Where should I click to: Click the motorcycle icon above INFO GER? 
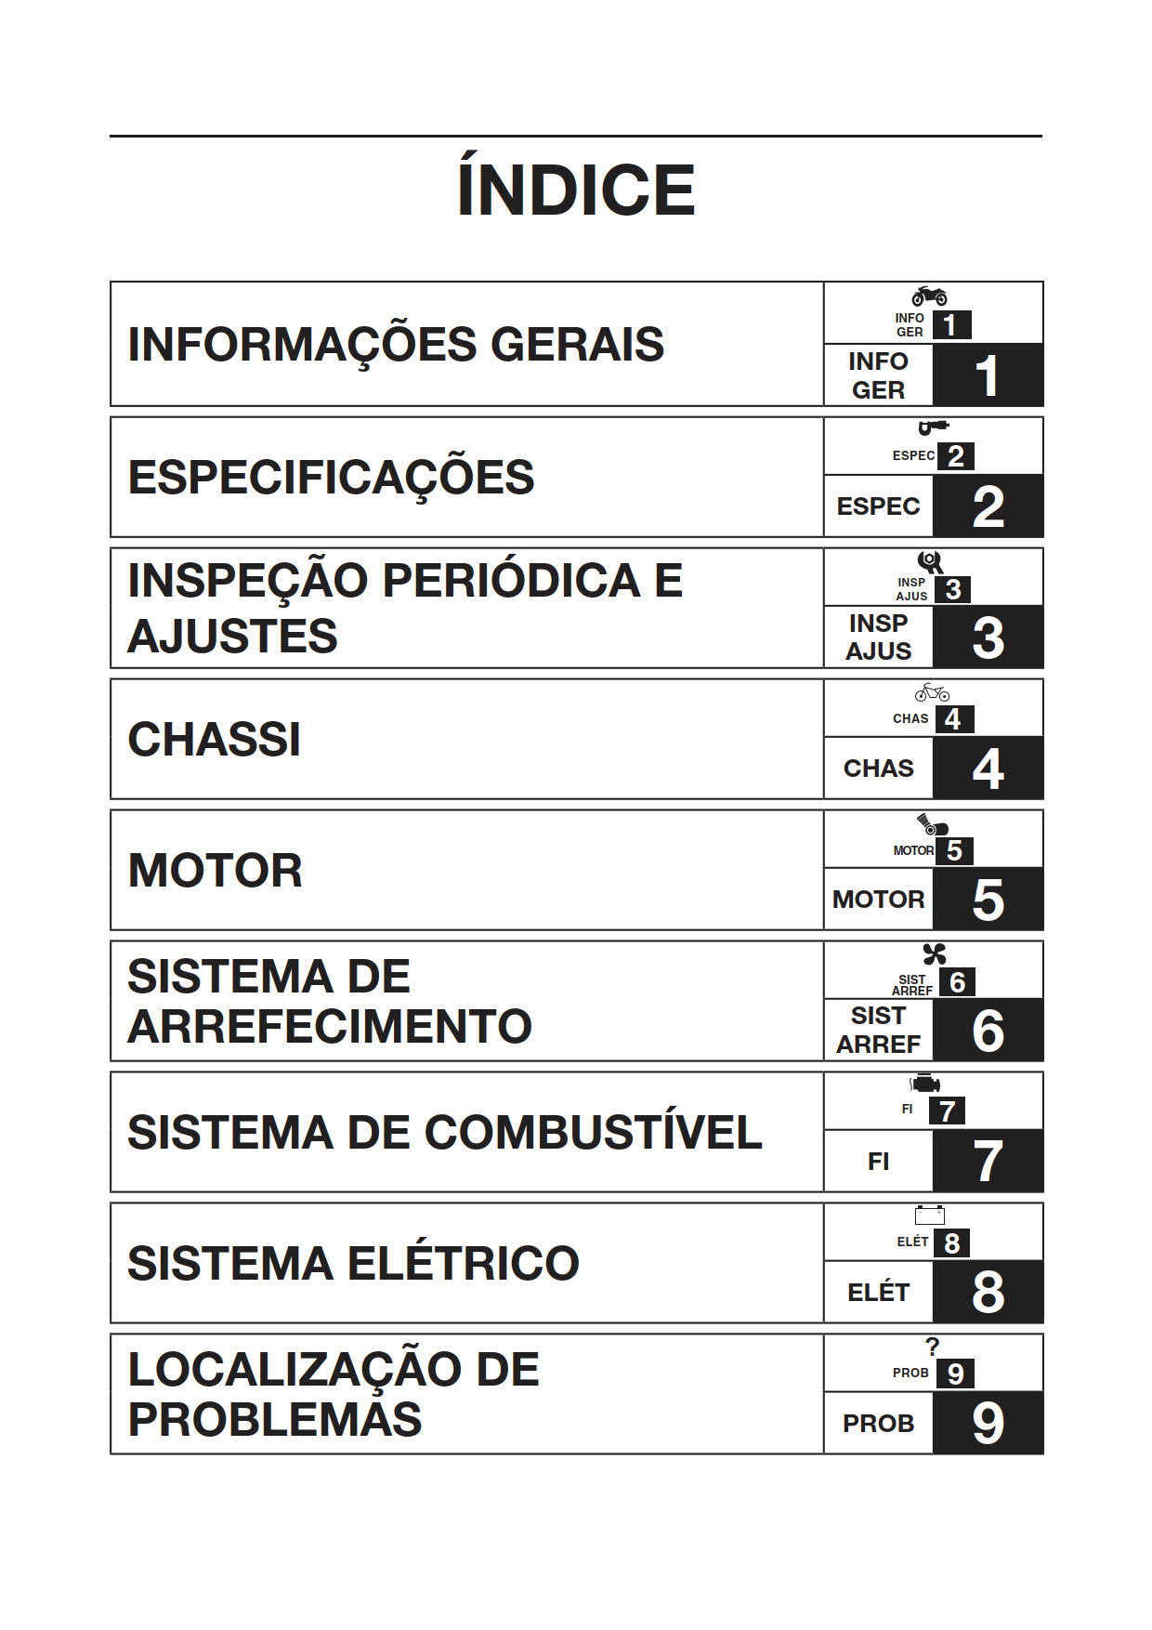pyautogui.click(x=929, y=296)
